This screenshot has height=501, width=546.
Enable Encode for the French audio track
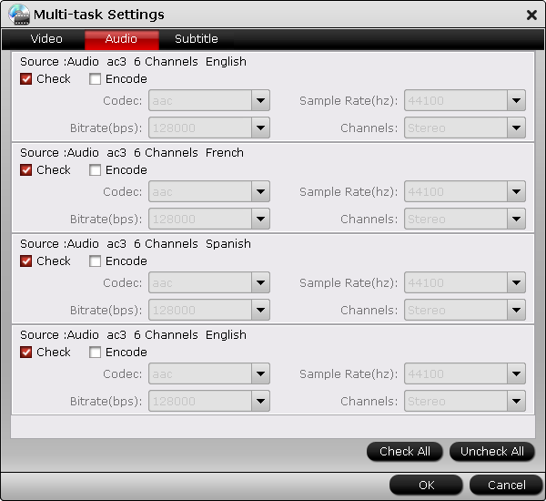tap(95, 170)
